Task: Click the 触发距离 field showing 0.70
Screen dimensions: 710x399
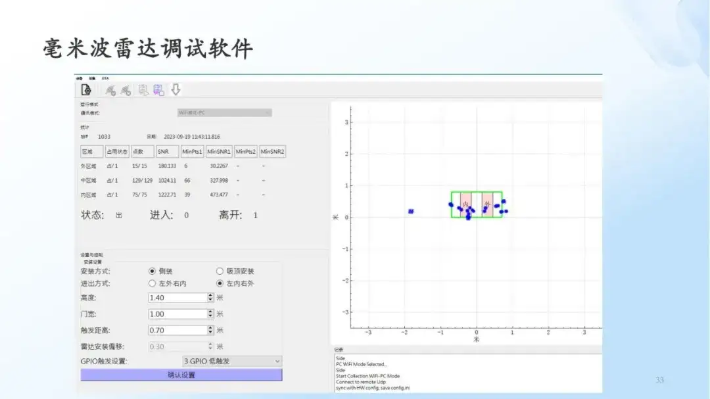Action: coord(178,330)
